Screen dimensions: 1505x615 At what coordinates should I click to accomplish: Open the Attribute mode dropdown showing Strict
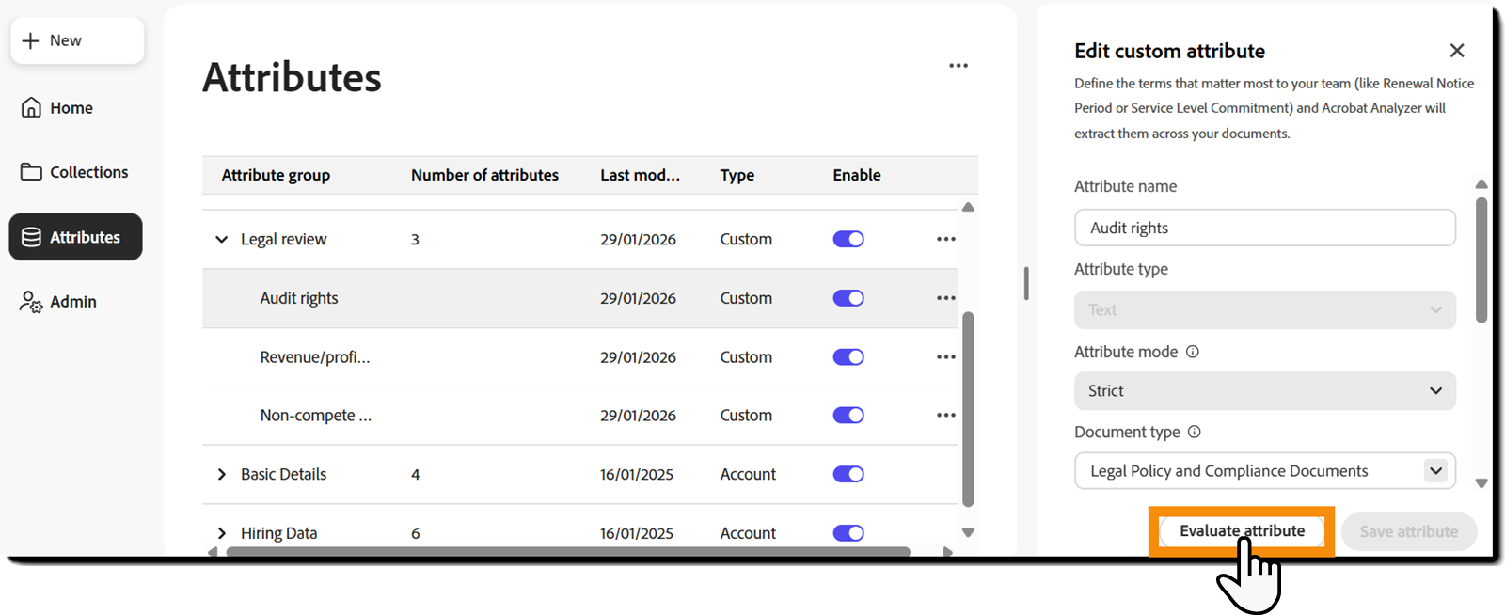(x=1265, y=391)
